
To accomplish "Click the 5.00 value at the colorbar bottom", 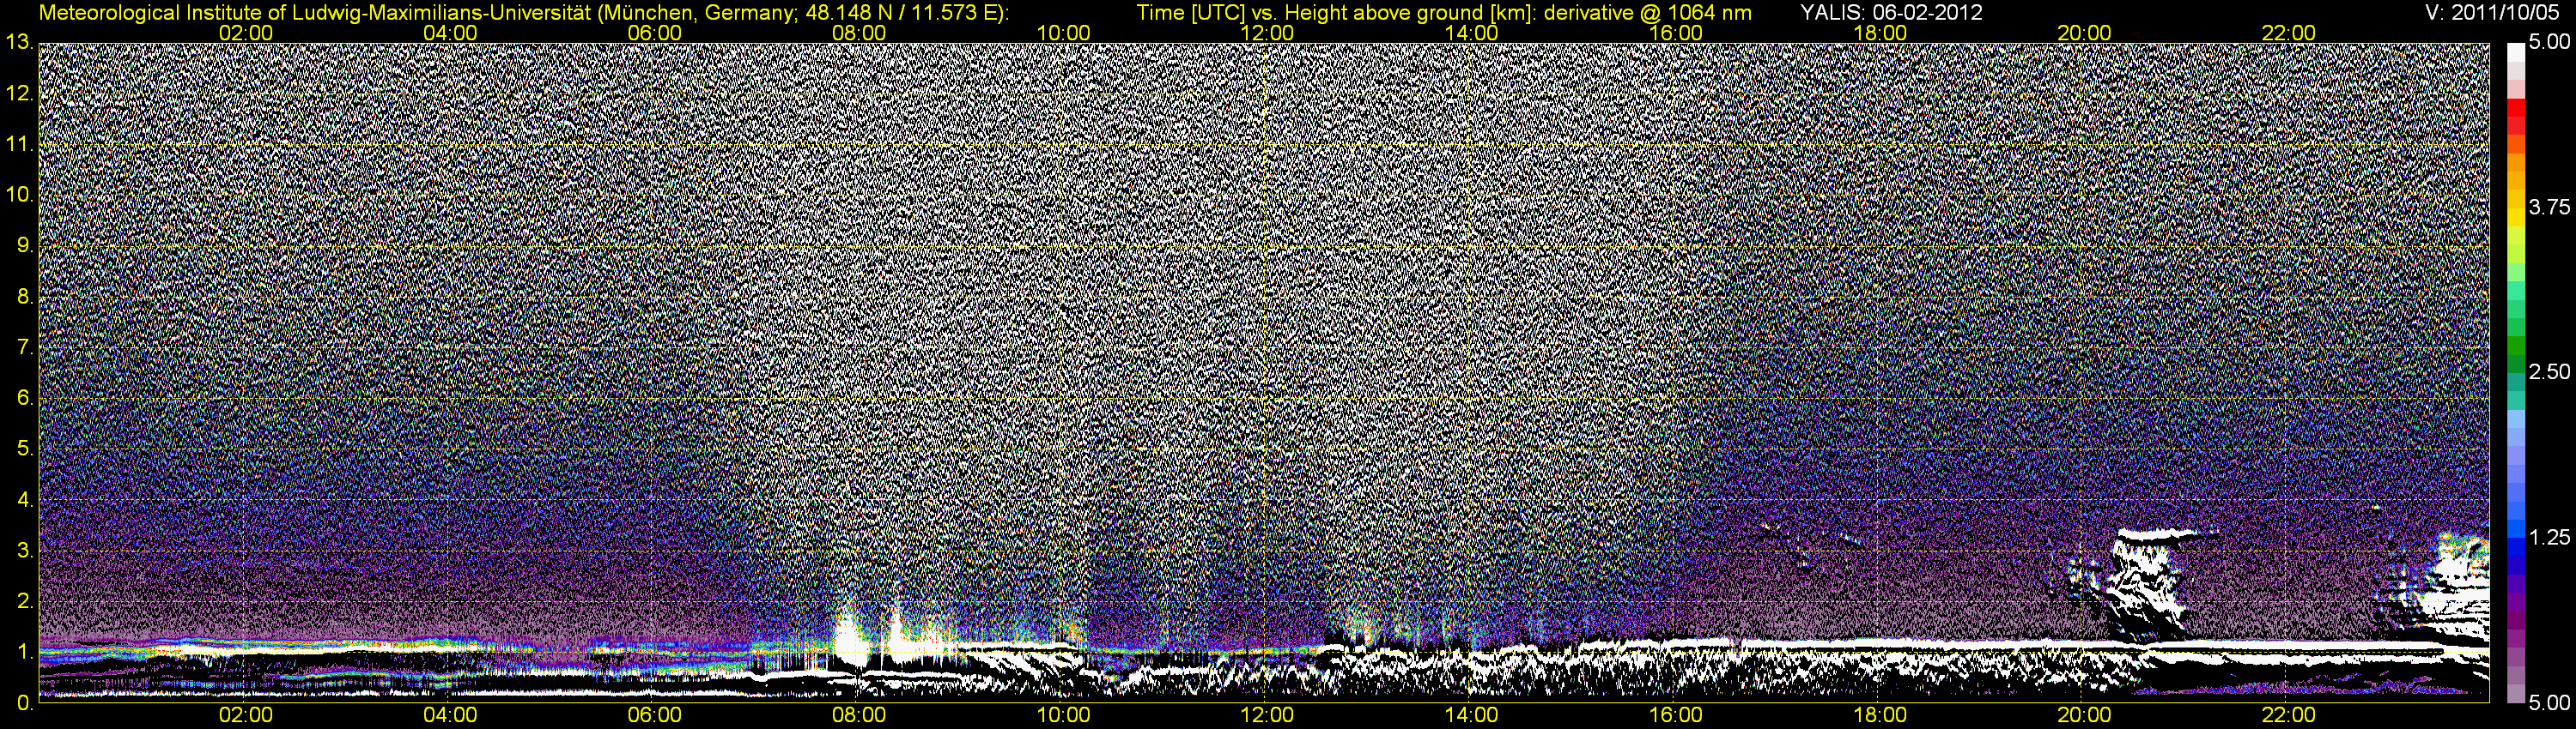I will click(2549, 703).
